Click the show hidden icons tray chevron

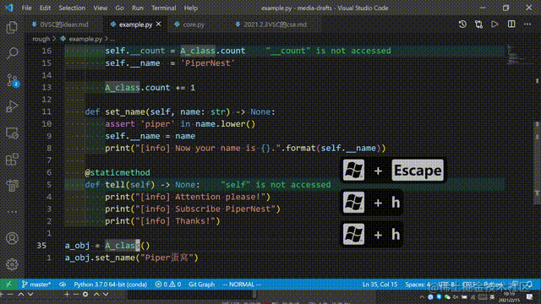(422, 296)
